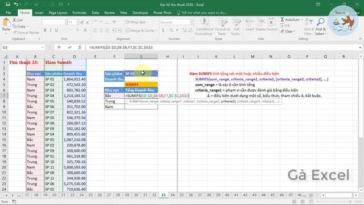This screenshot has height=205, width=364.
Task: Click the Save icon in Quick Access Toolbar
Action: click(7, 4)
